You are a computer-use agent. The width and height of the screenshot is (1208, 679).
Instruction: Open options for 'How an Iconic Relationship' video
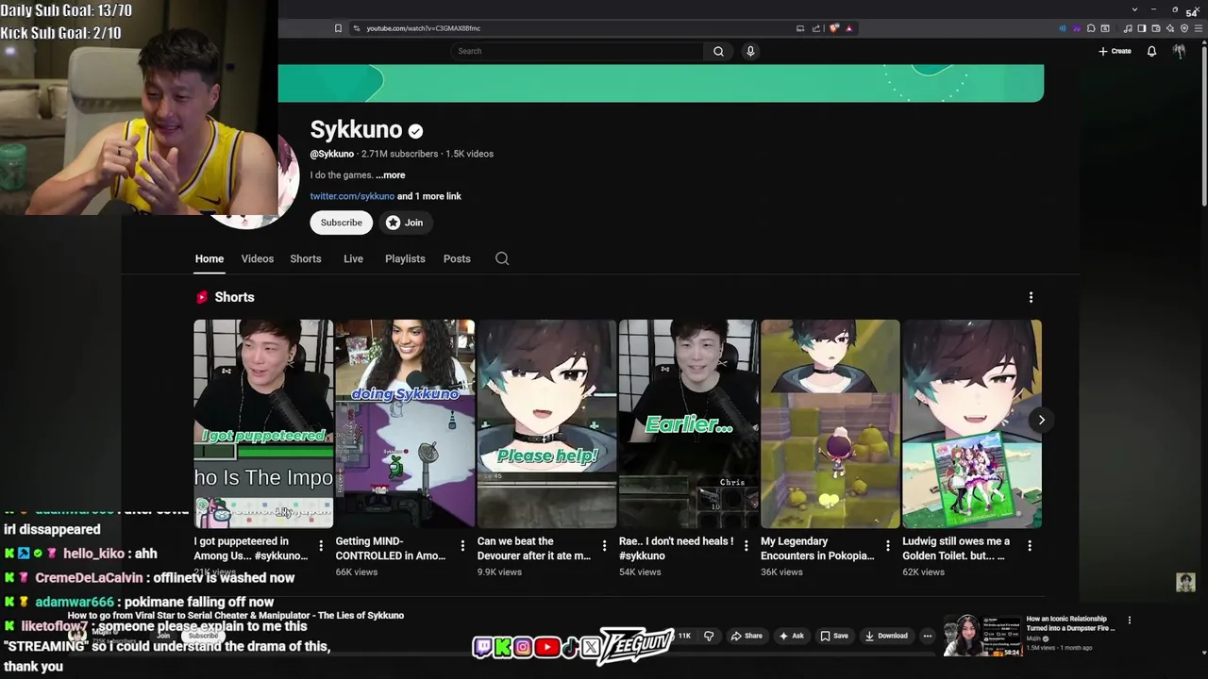pos(1129,621)
